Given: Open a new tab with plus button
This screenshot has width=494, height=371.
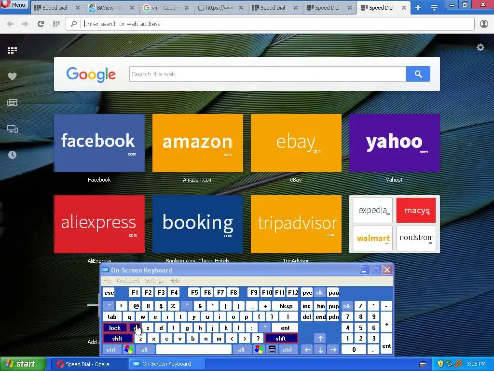Looking at the screenshot, I should click(418, 8).
